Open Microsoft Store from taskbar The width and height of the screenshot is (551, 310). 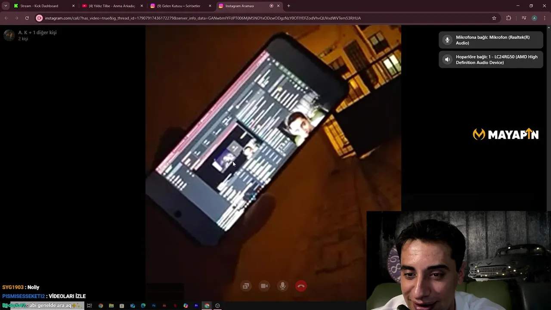tap(122, 306)
